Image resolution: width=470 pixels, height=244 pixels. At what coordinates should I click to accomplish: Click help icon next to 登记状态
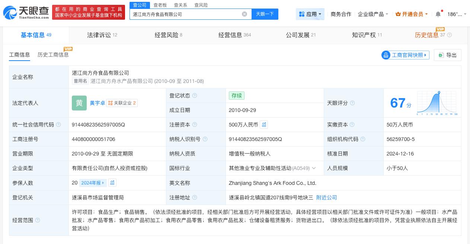(195, 96)
